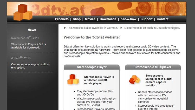Image resolution: width=195 pixels, height=110 pixels.
Task: Open the Products menu
Action: click(62, 19)
